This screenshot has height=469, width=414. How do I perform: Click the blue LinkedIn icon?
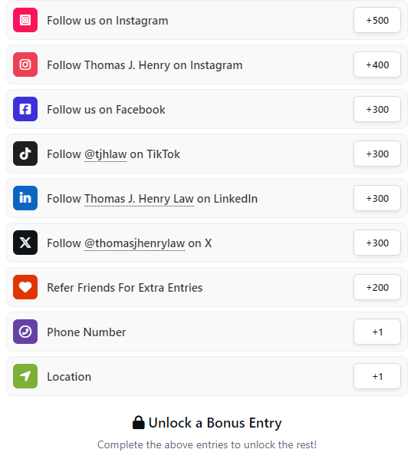click(25, 198)
